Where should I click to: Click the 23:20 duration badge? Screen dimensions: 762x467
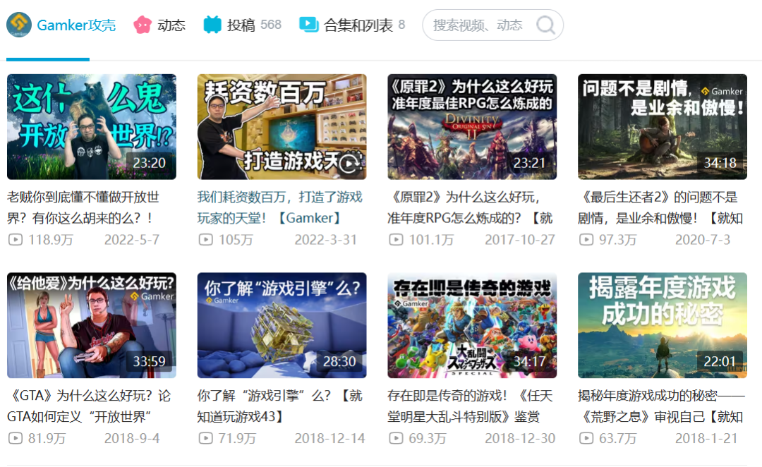click(x=149, y=163)
